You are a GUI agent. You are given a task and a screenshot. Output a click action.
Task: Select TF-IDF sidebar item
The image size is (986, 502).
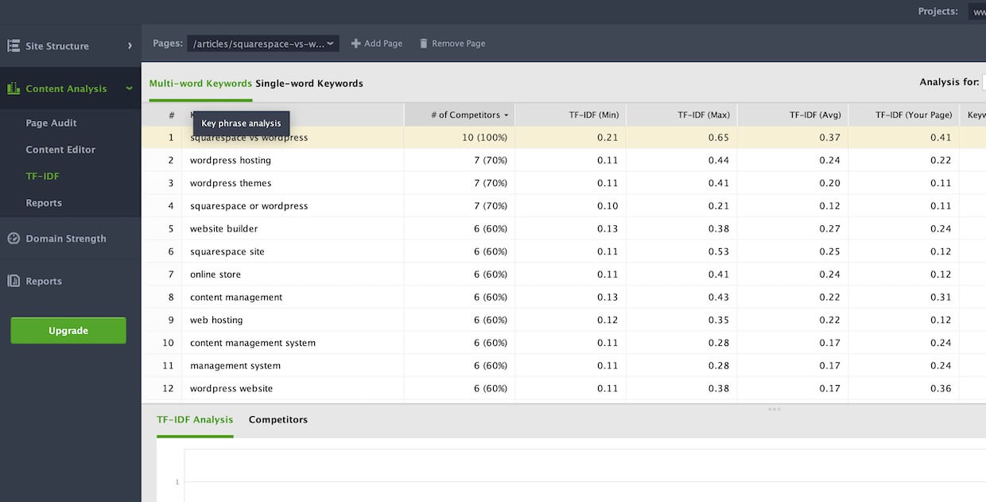(42, 176)
